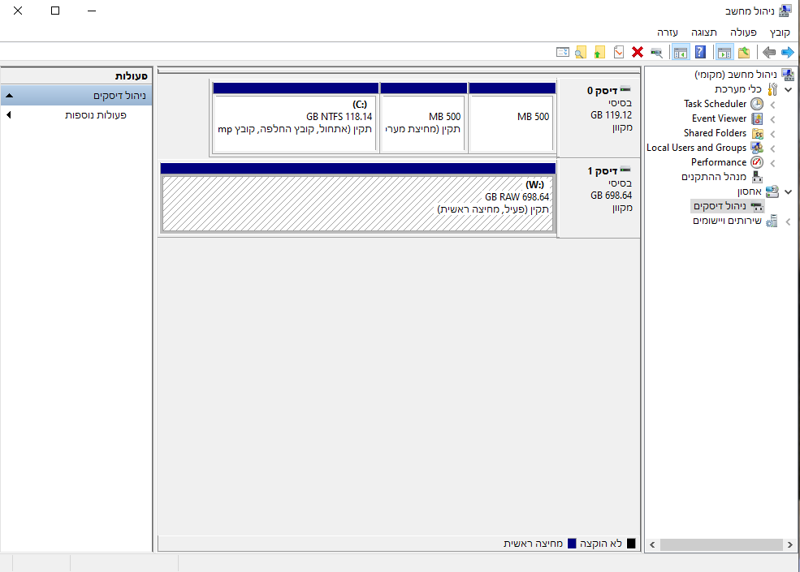Select Event Viewer in the tree
Viewport: 800px width, 572px height.
[x=719, y=118]
